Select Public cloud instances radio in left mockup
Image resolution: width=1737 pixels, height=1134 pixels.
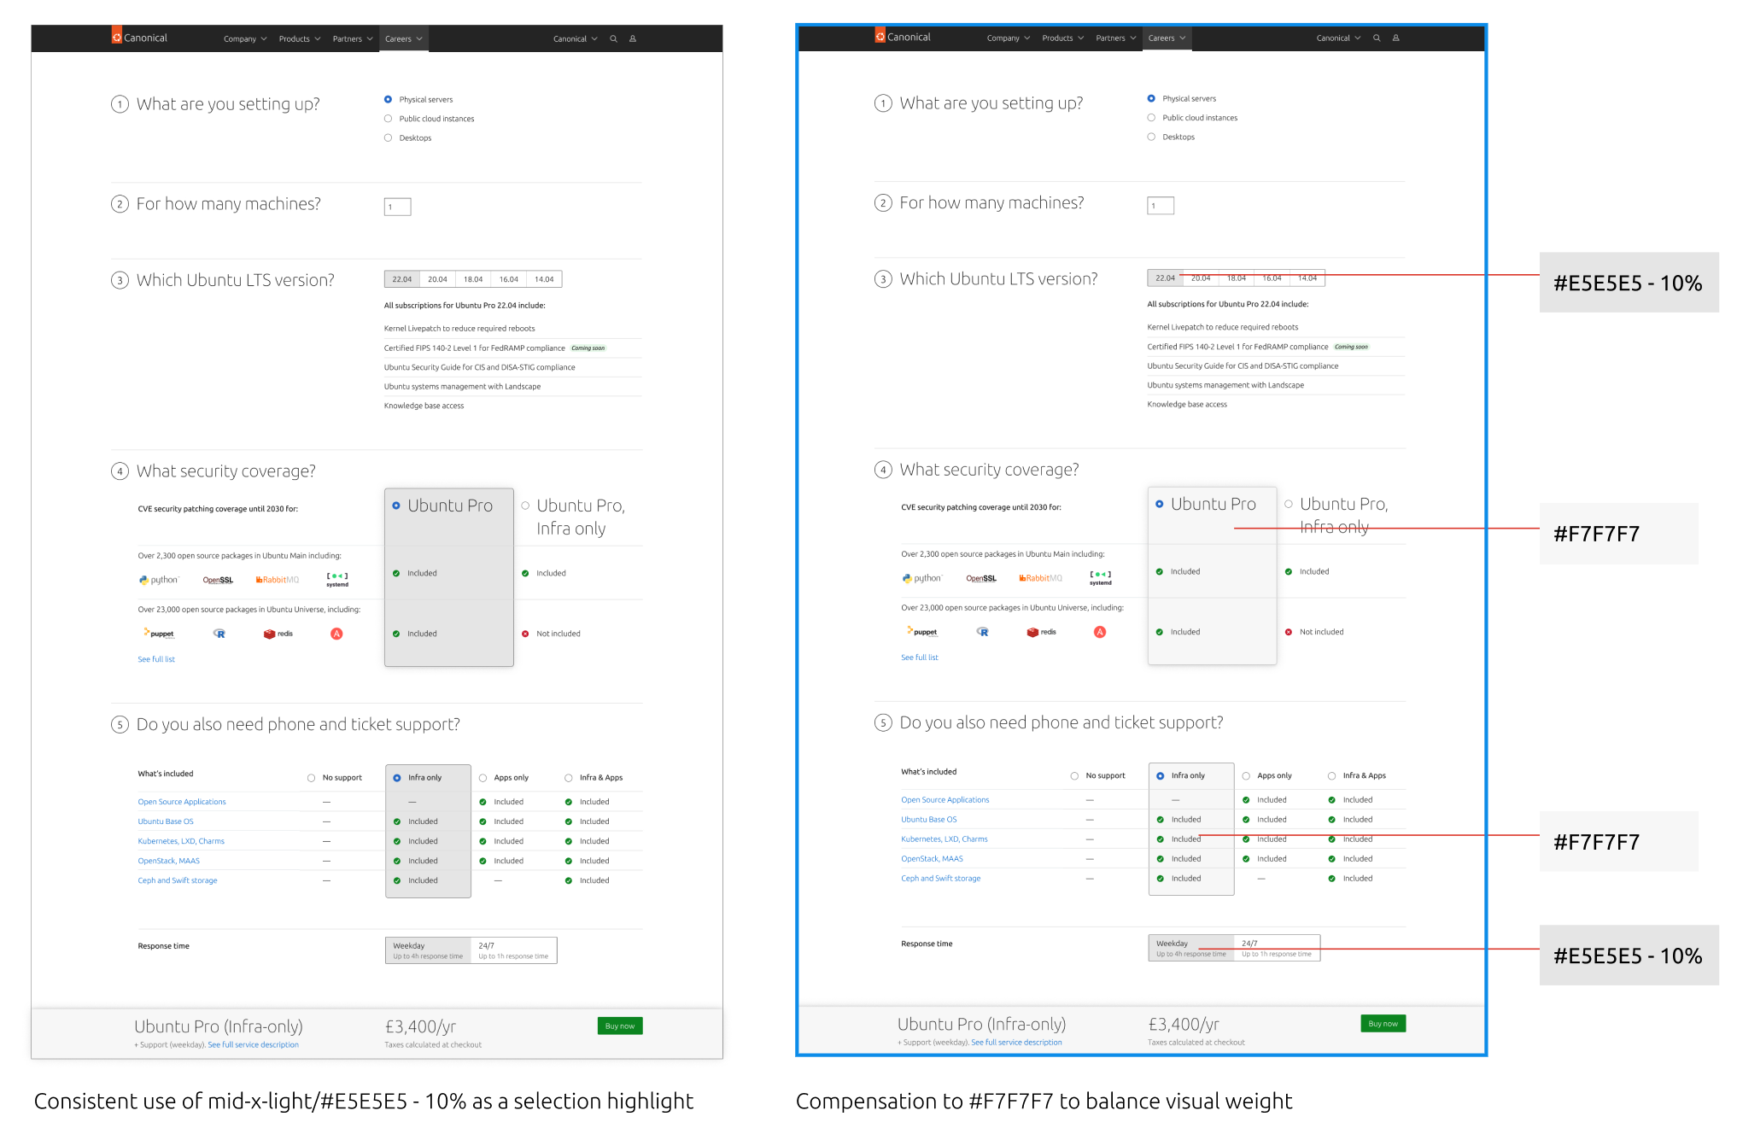[389, 119]
